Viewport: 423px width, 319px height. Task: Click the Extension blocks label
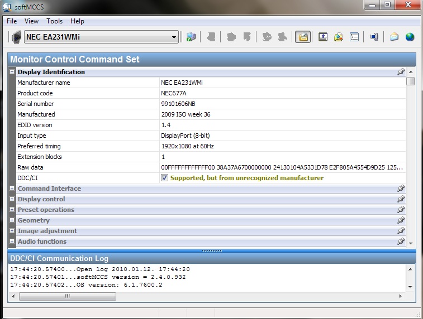pyautogui.click(x=40, y=157)
